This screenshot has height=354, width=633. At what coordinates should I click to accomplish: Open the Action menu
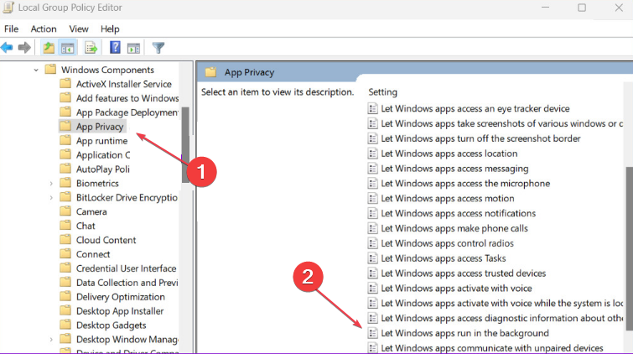(44, 29)
